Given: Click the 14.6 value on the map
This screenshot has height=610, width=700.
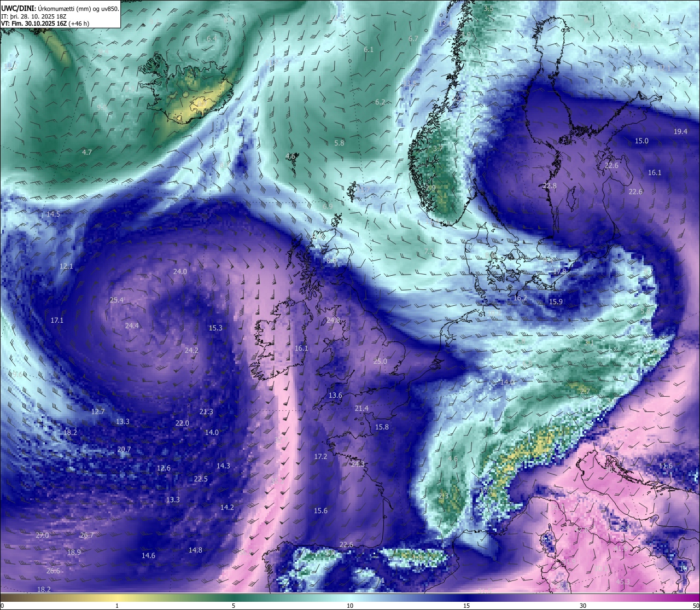Looking at the screenshot, I should (148, 555).
